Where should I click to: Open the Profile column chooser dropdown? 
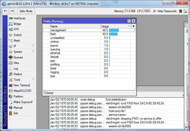(134, 26)
